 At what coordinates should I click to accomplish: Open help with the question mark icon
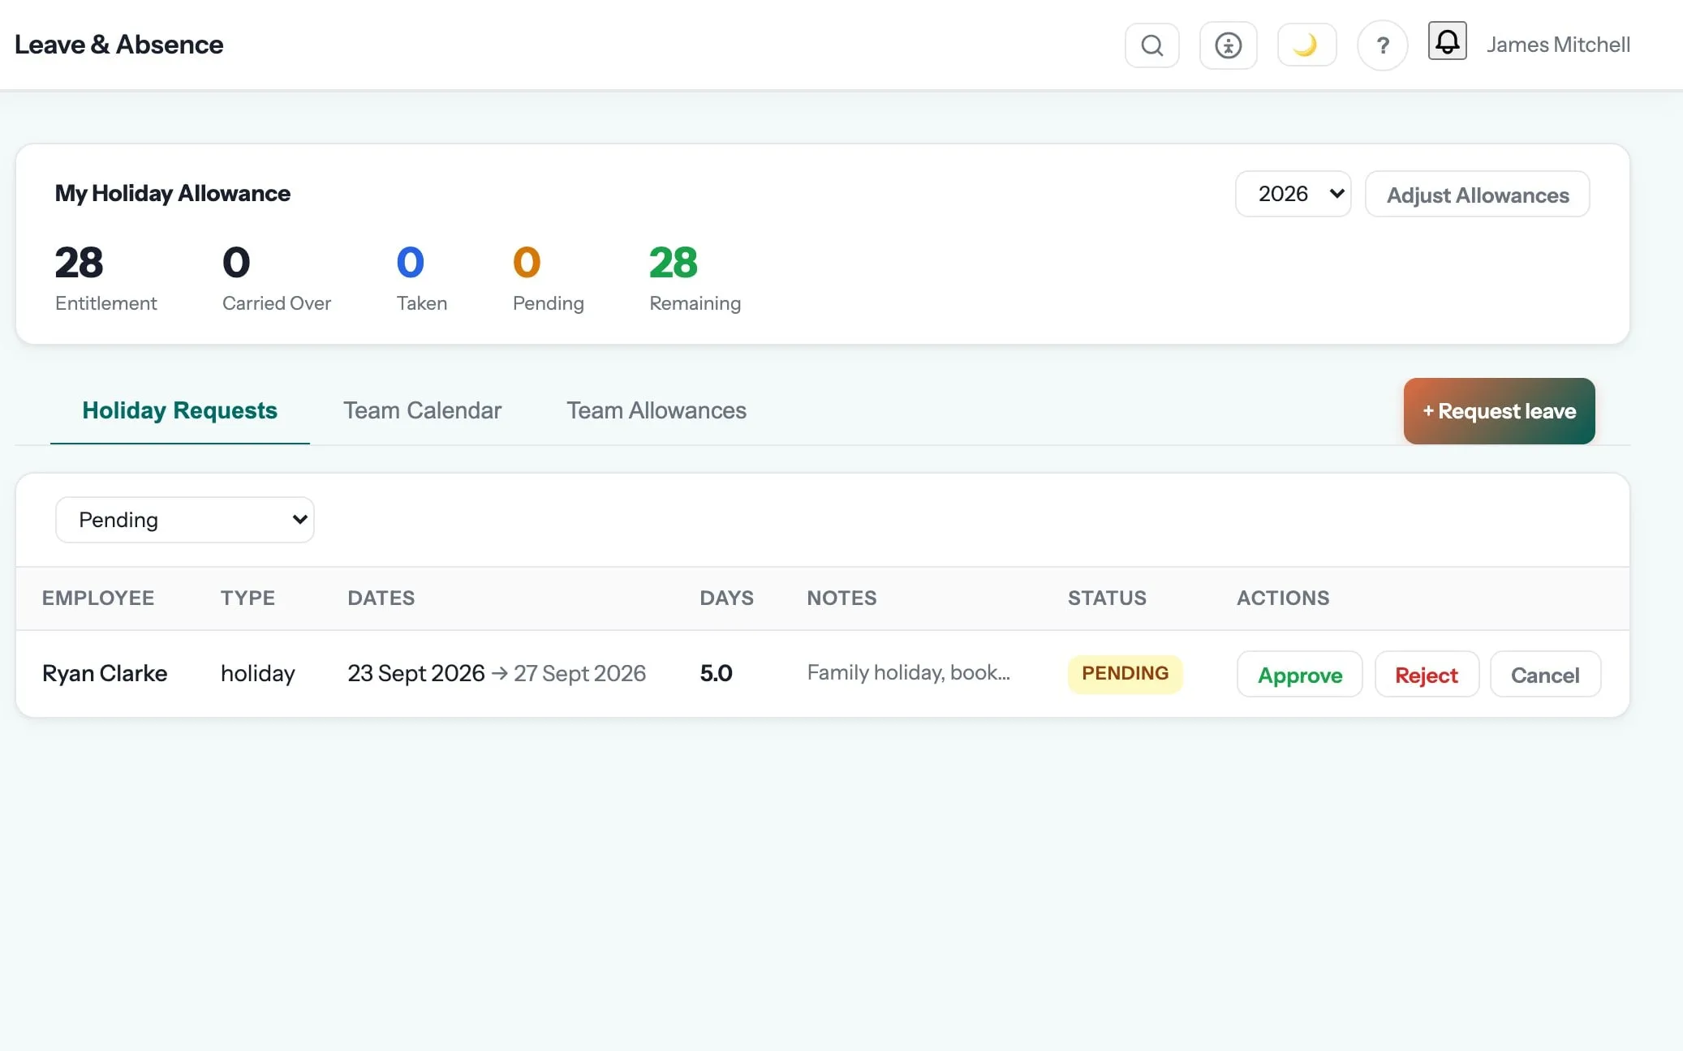1382,45
